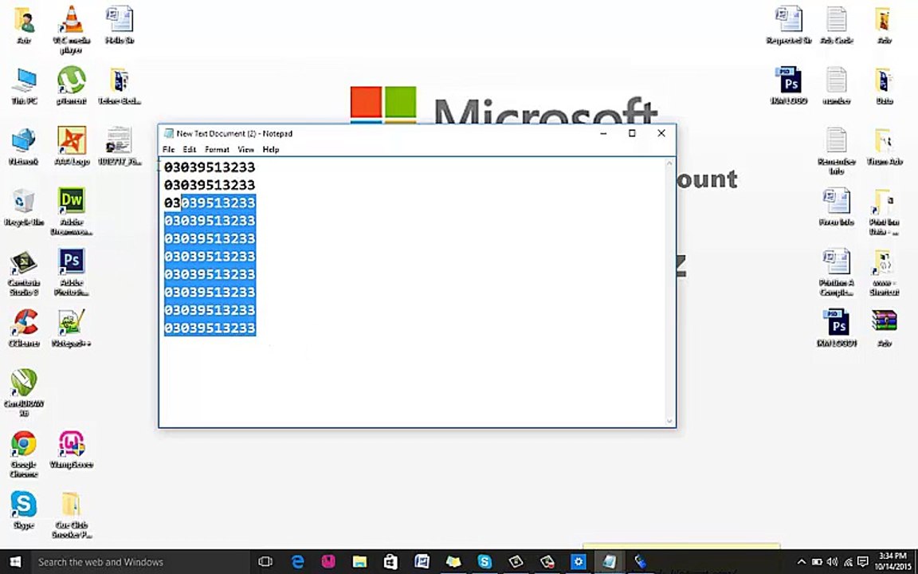Launch the Adobe Dreamweaver shortcut
The height and width of the screenshot is (574, 918).
tap(72, 210)
